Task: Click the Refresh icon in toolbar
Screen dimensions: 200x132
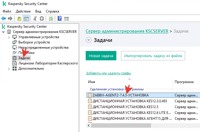Action: [51, 19]
